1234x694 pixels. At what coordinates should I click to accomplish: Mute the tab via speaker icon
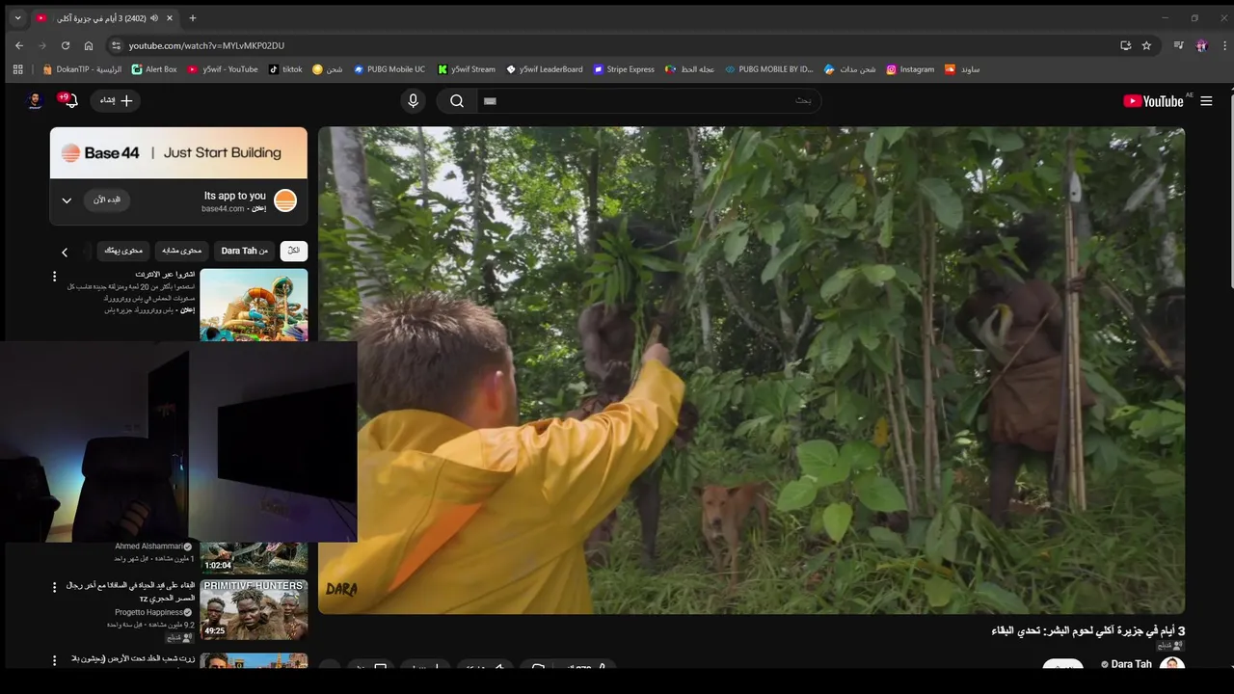(154, 17)
